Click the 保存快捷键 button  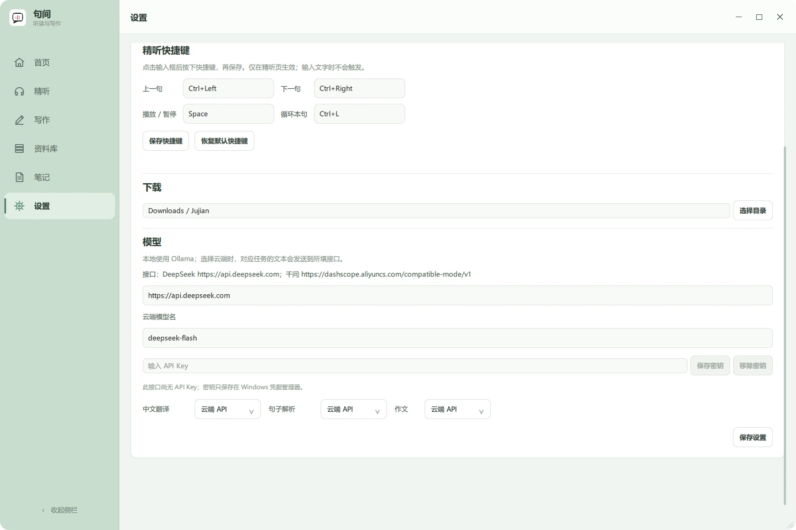166,141
